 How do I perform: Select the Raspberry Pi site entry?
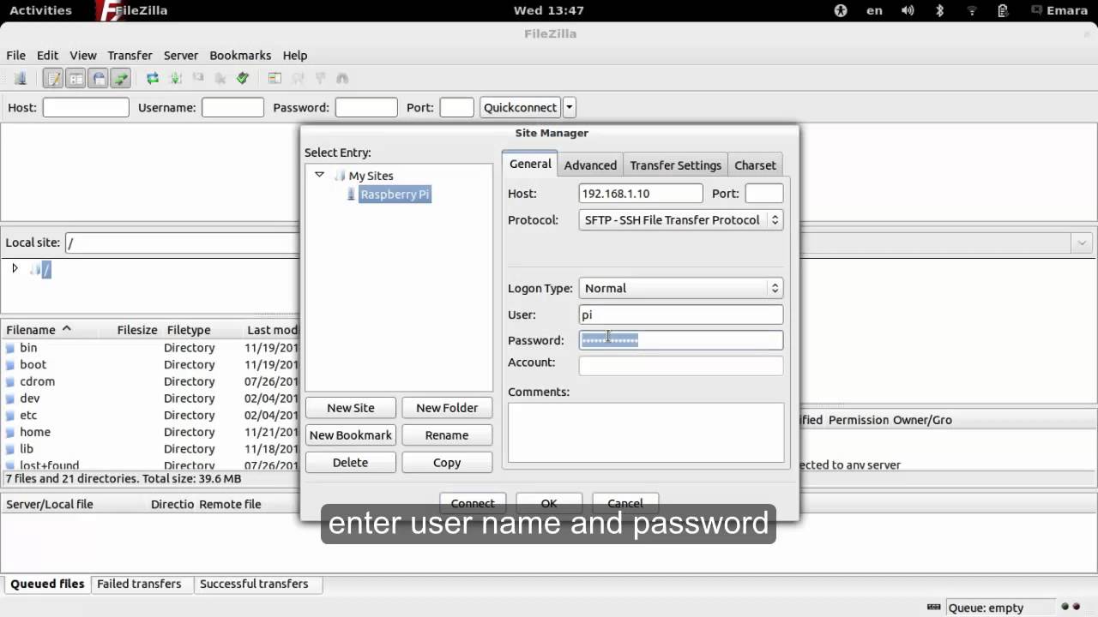(x=395, y=195)
